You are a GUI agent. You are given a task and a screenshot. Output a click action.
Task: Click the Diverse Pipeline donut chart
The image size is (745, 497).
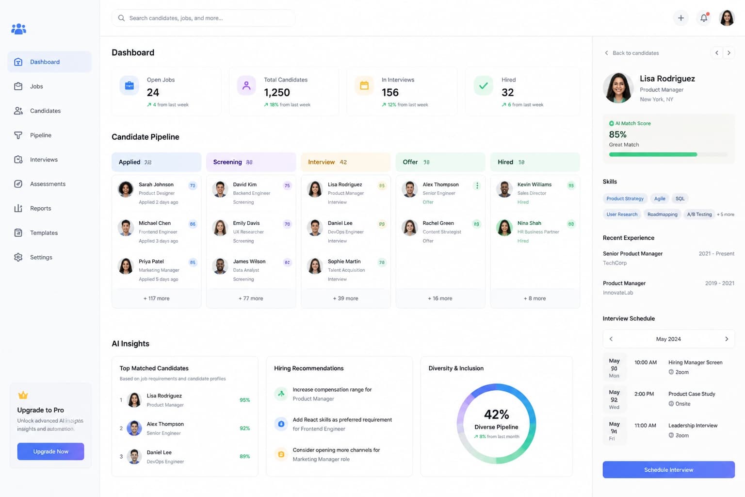(x=496, y=424)
